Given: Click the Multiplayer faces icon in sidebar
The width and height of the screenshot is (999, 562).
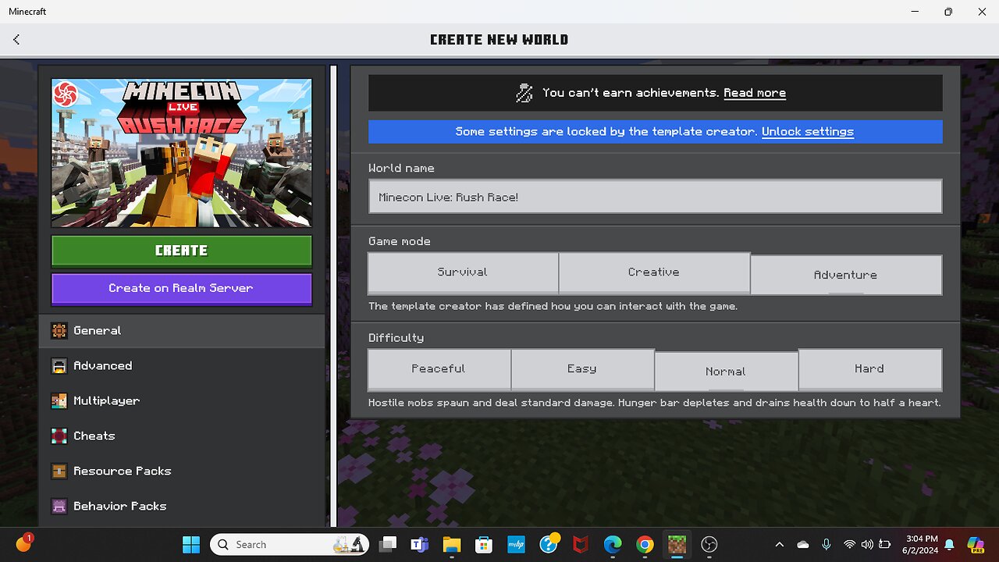Looking at the screenshot, I should [x=59, y=400].
